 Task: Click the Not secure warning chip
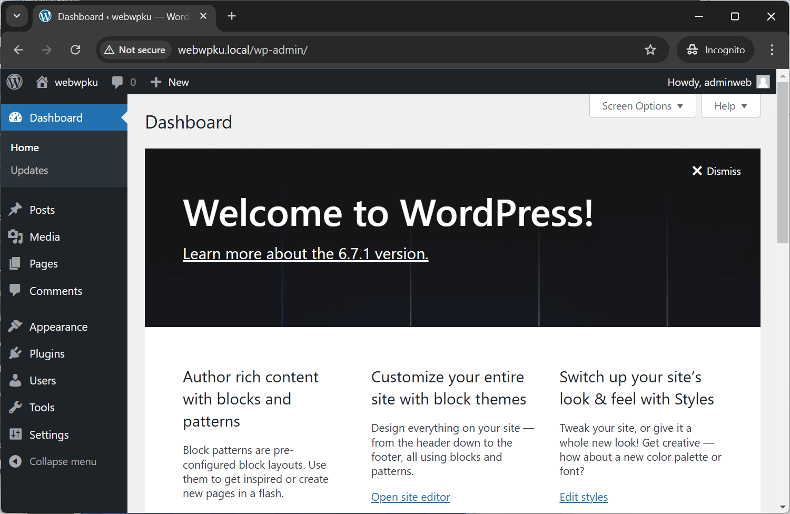135,50
